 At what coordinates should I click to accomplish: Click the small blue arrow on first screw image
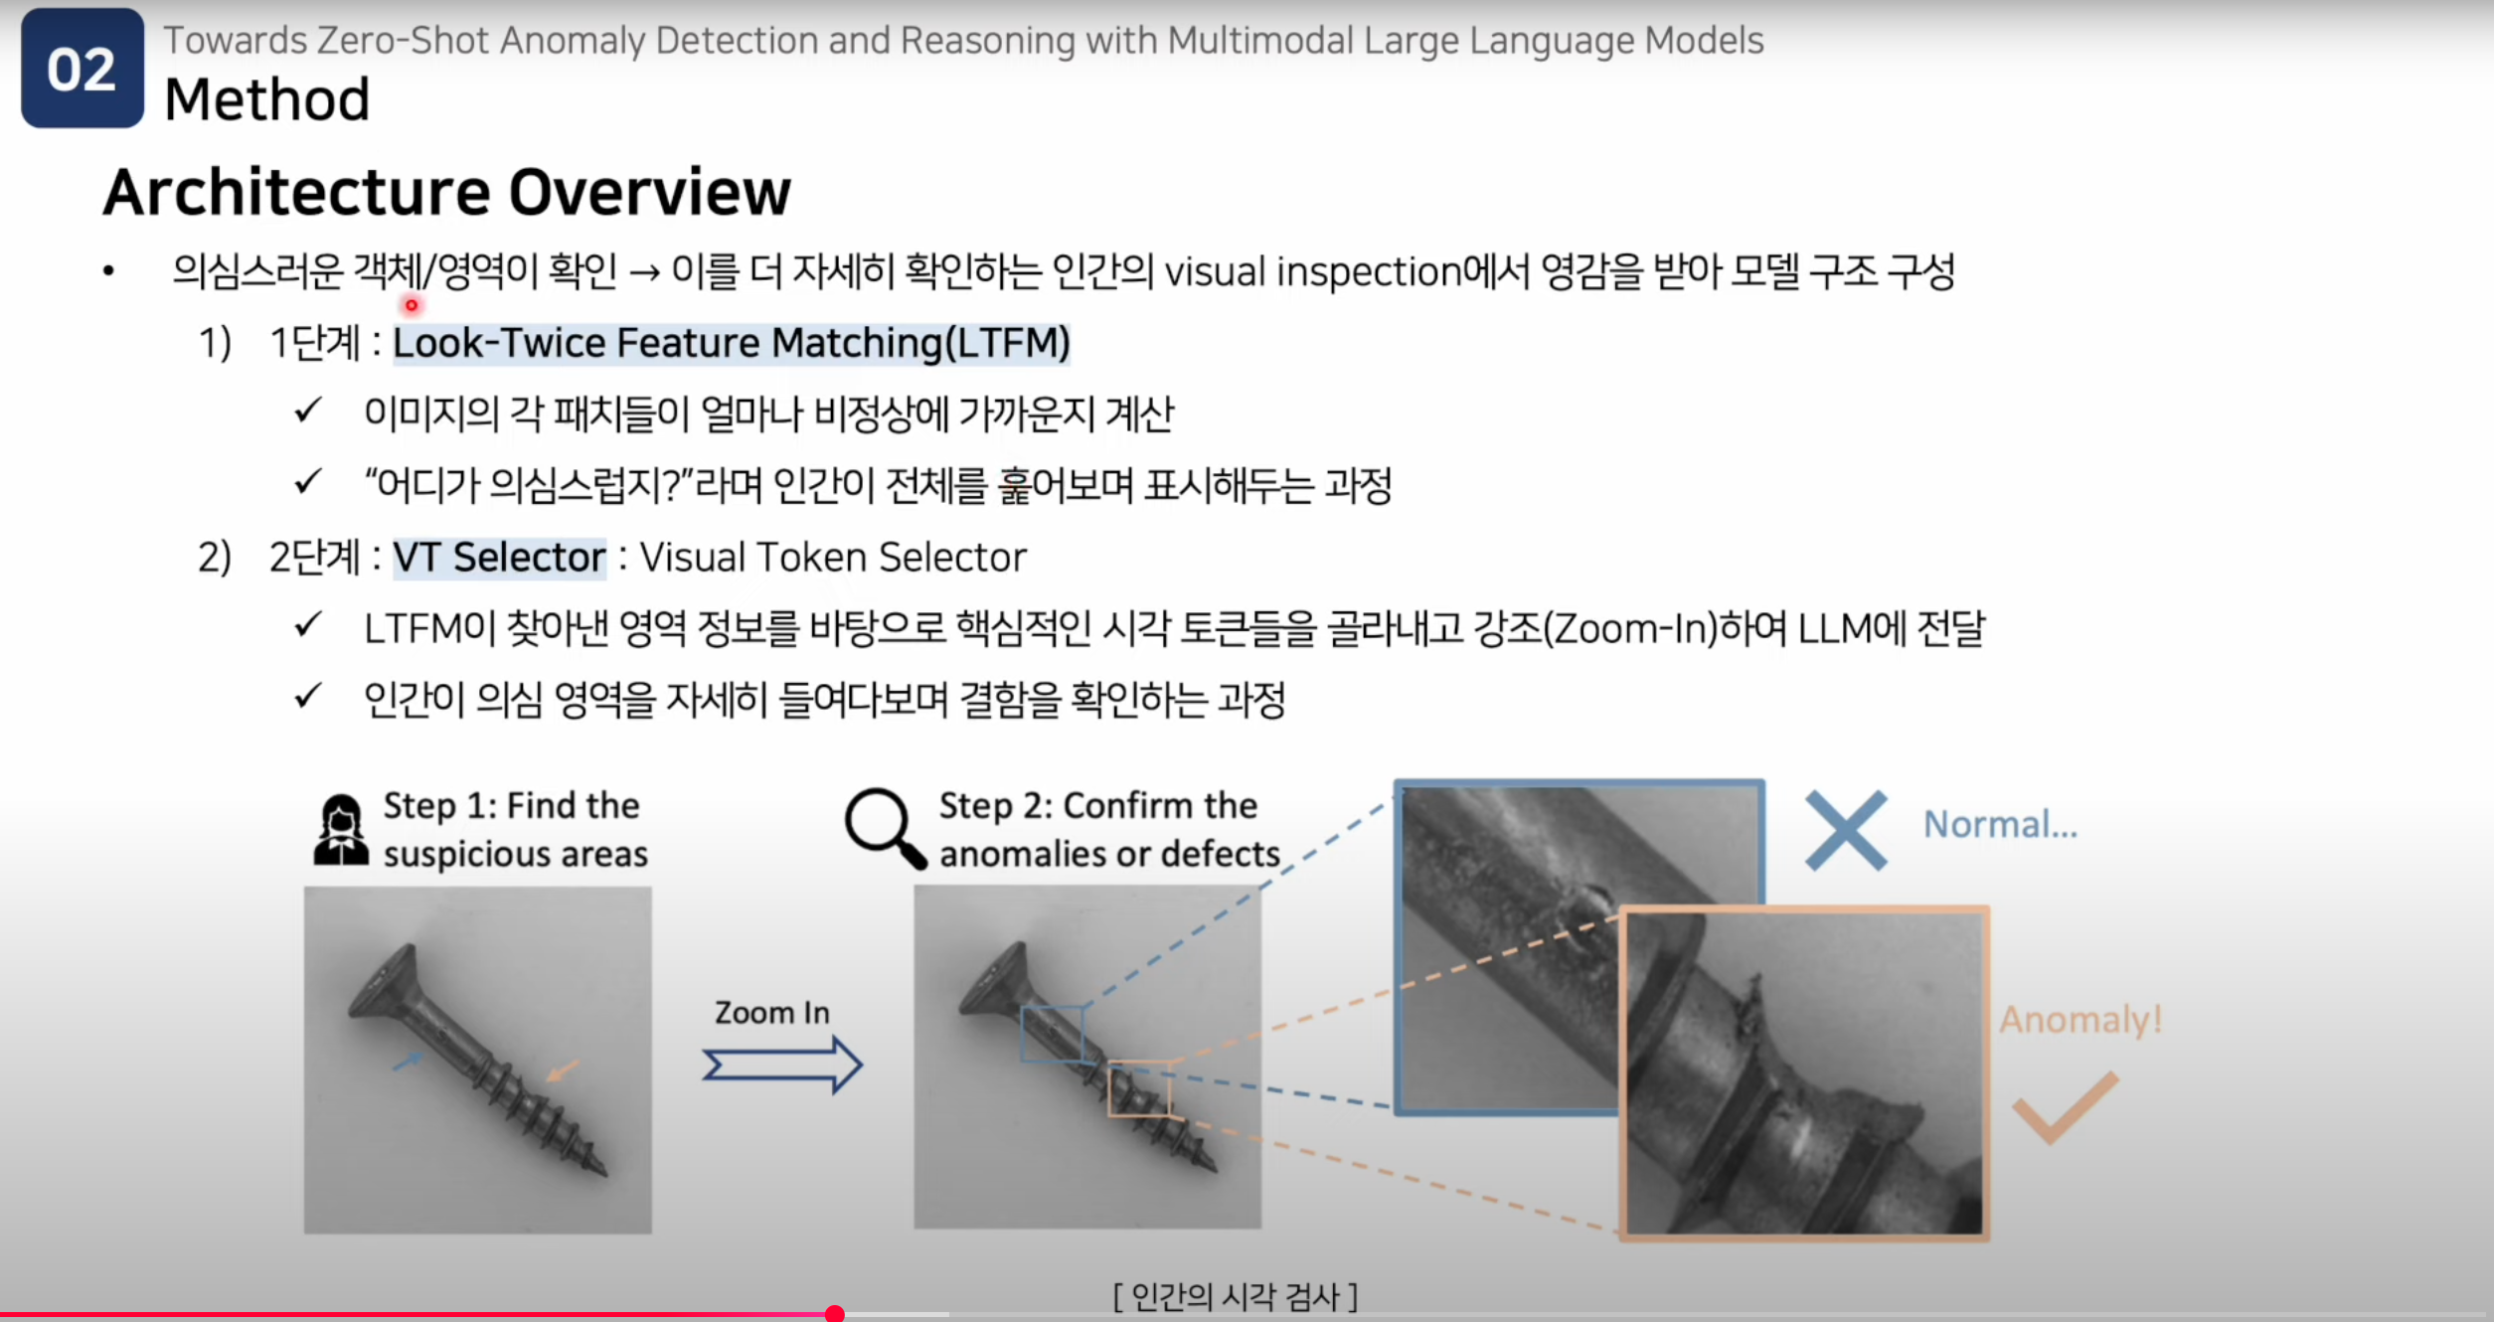tap(407, 1061)
